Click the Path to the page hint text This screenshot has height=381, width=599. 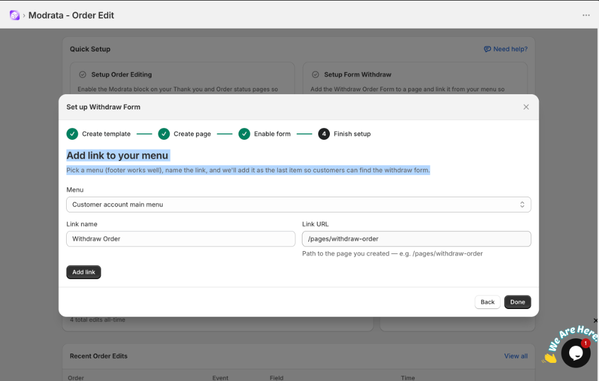click(393, 253)
